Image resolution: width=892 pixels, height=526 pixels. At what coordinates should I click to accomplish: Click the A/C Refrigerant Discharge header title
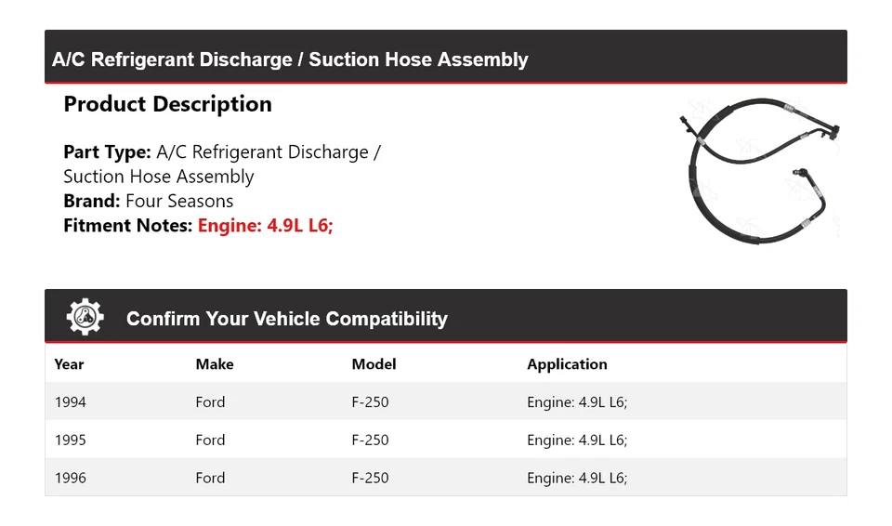(x=290, y=59)
